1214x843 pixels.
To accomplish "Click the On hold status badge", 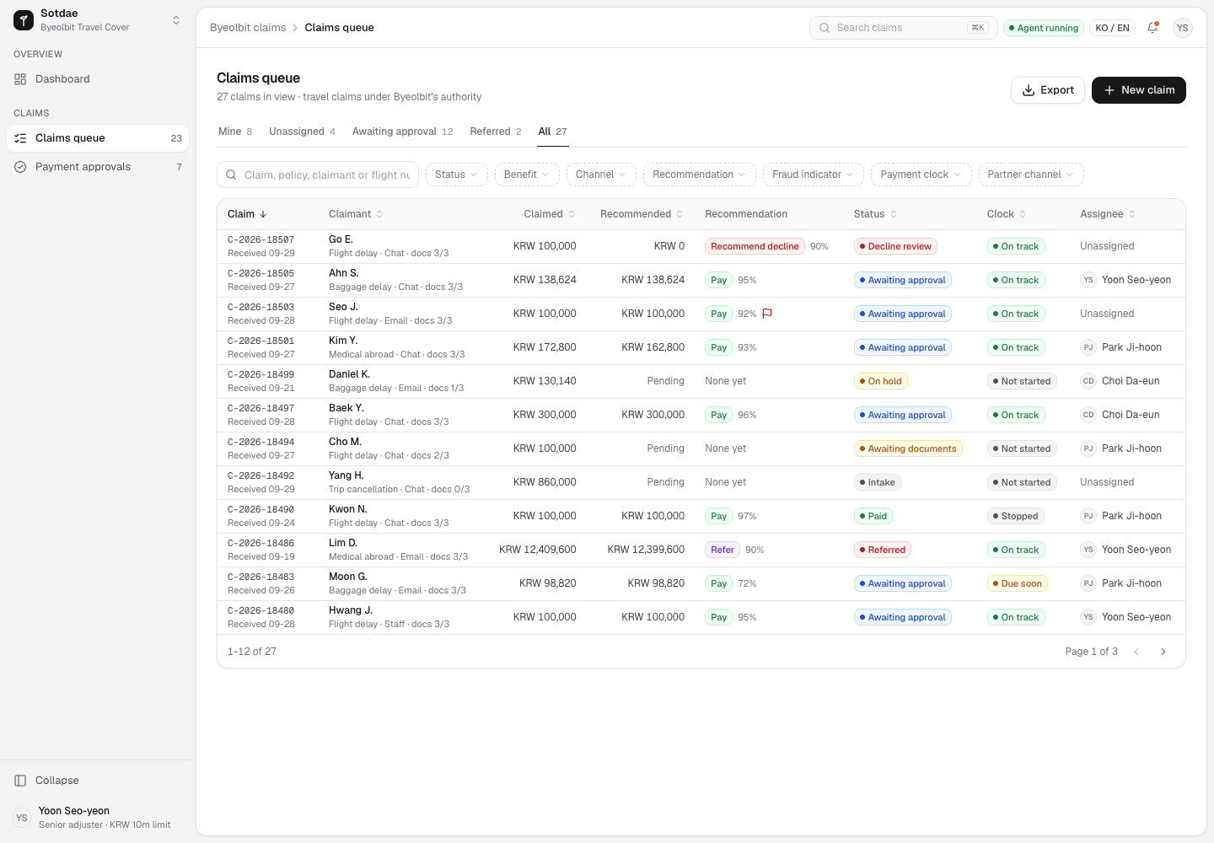I will point(880,381).
